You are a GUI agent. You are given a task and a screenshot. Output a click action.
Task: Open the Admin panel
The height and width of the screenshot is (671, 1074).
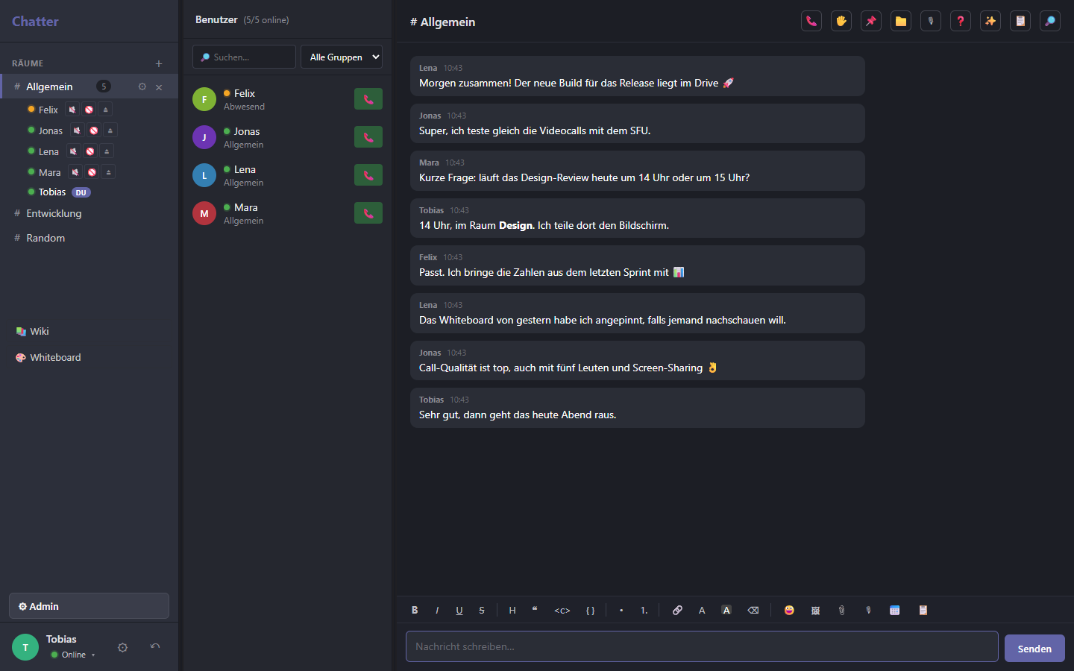click(89, 606)
